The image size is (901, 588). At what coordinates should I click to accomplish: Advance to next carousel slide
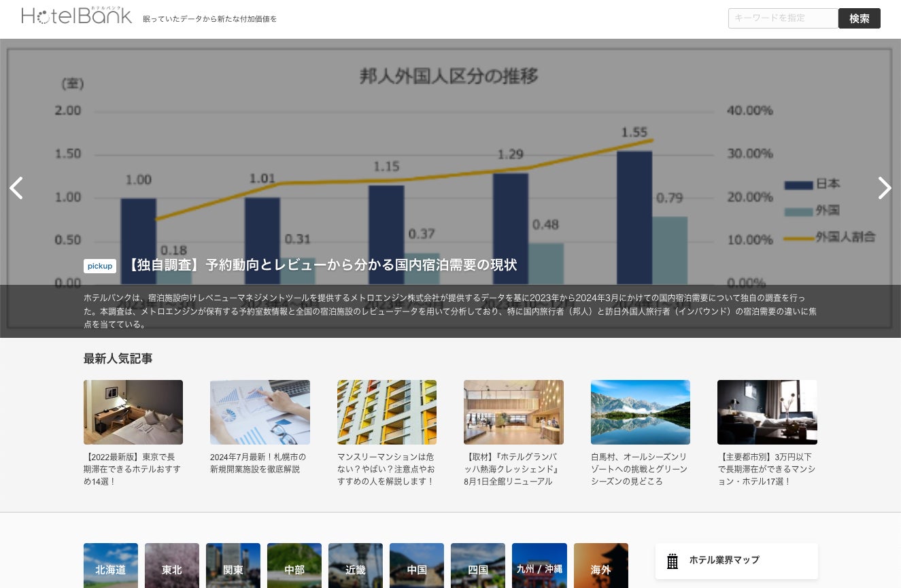884,188
